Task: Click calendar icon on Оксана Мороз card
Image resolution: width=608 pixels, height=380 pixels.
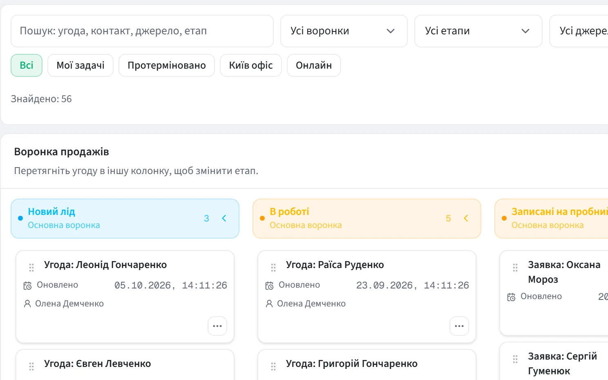Action: 511,297
